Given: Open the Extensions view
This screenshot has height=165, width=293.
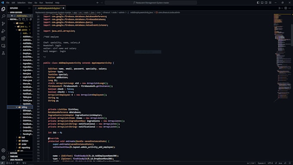Looking at the screenshot, I should [x=3, y=38].
